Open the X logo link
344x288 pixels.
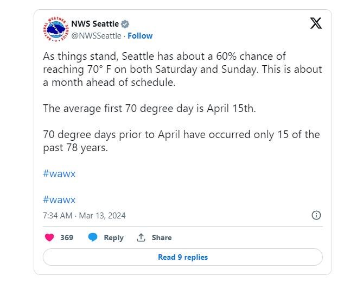click(x=316, y=23)
